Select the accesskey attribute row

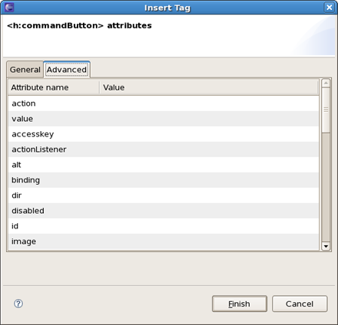coord(164,134)
